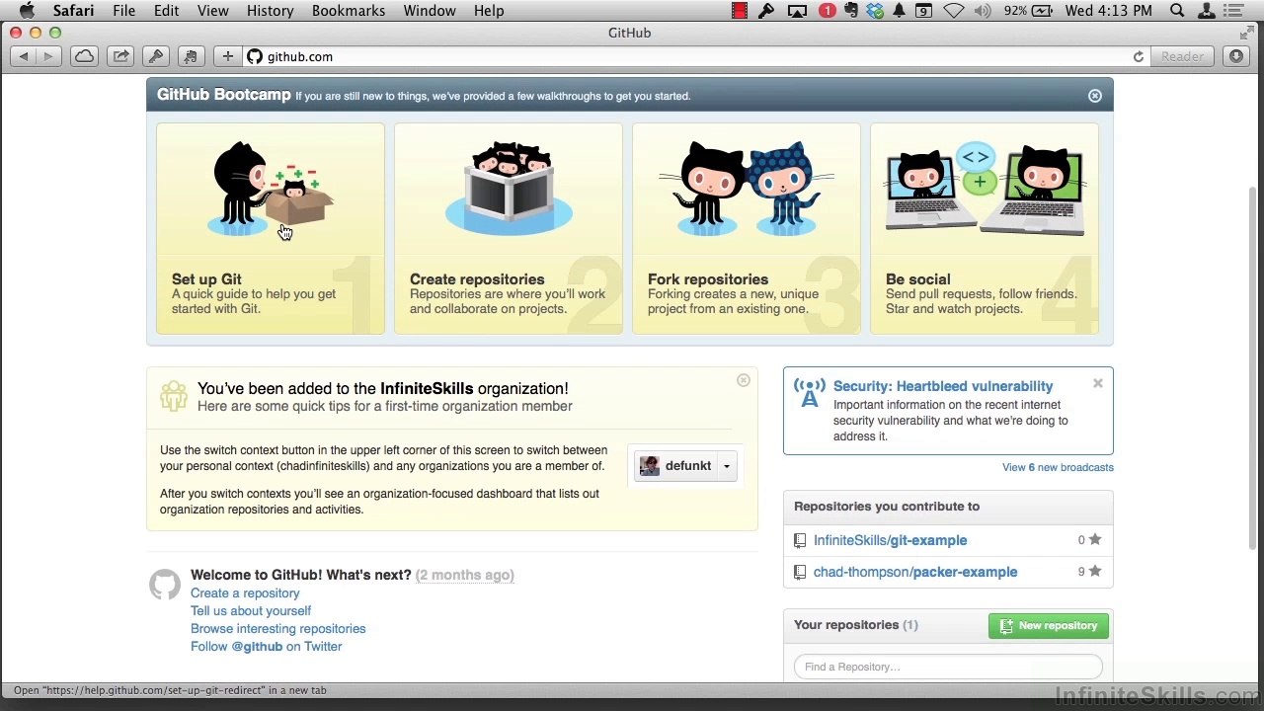Click the Repositories you contribute to heading
Screen dimensions: 1264x711
click(x=887, y=507)
